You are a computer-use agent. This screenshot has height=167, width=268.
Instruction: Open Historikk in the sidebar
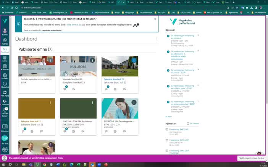click(x=5, y=84)
